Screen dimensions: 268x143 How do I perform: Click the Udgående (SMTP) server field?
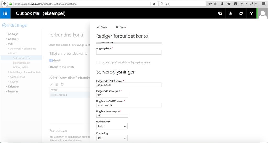(x=129, y=105)
